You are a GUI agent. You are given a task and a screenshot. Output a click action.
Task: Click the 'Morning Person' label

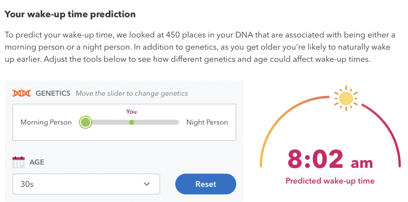(x=46, y=122)
